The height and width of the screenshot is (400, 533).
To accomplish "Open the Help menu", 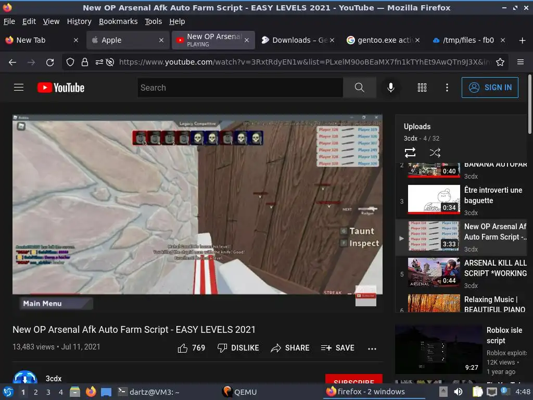I will click(177, 21).
